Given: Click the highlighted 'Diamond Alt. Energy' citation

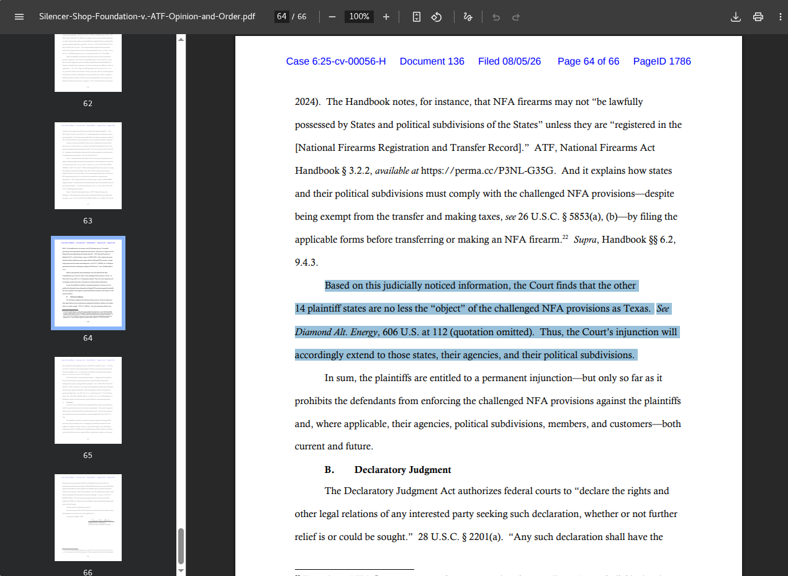Looking at the screenshot, I should [x=336, y=332].
